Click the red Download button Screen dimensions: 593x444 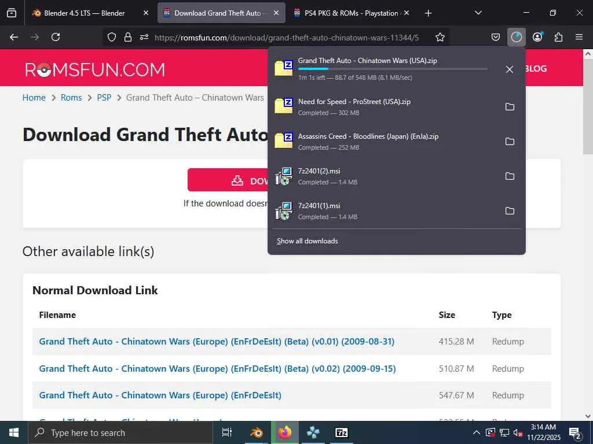pos(228,180)
